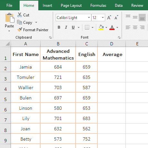
Task: Select cell containing Lily
Action: click(25, 118)
